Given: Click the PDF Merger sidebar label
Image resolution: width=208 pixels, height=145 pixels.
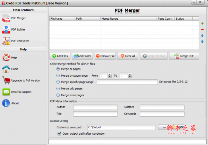Looking at the screenshot, I should (18, 18).
